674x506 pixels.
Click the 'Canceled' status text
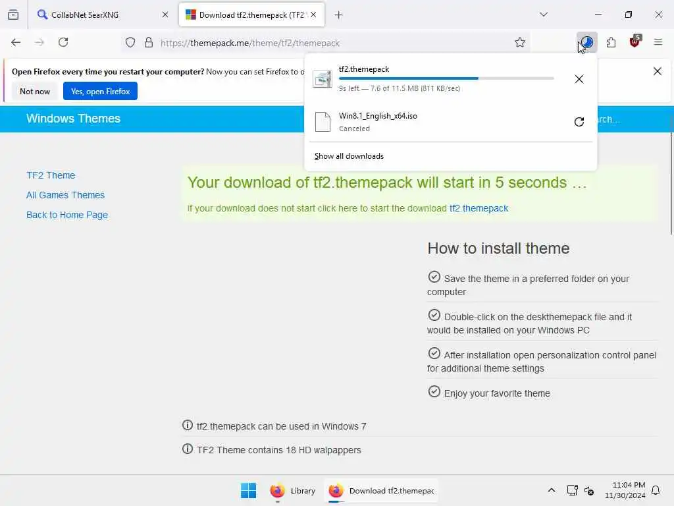pos(354,128)
